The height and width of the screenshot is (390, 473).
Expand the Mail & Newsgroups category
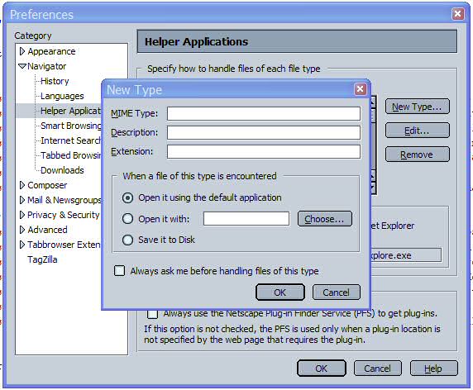[x=22, y=200]
